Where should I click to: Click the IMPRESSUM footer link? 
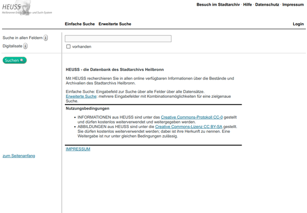click(x=78, y=149)
